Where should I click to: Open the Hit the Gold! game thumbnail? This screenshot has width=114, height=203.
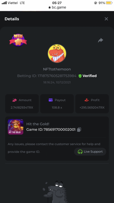pyautogui.click(x=15, y=127)
